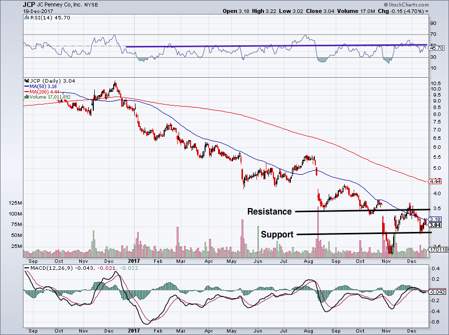This screenshot has height=335, width=449.
Task: Click the green '-0.022' MACD histogram value
Action: point(129,268)
